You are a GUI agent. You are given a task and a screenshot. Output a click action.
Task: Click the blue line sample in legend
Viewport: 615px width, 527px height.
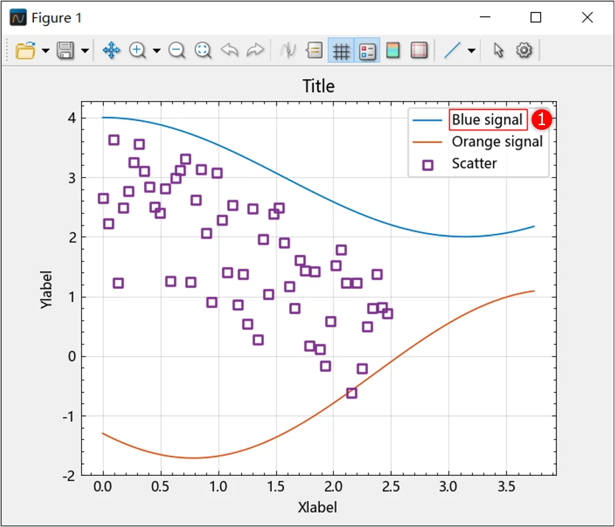click(x=428, y=120)
